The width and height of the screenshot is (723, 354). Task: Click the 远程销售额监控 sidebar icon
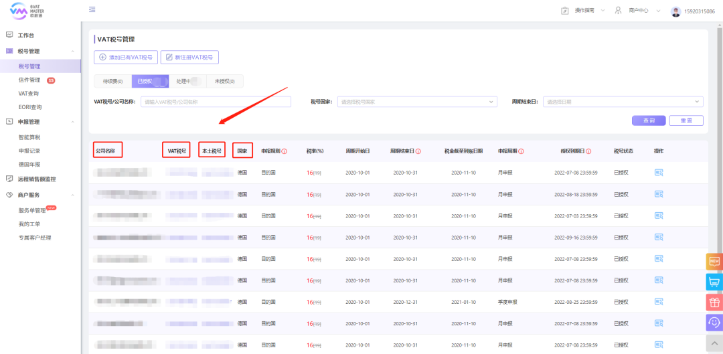tap(9, 179)
